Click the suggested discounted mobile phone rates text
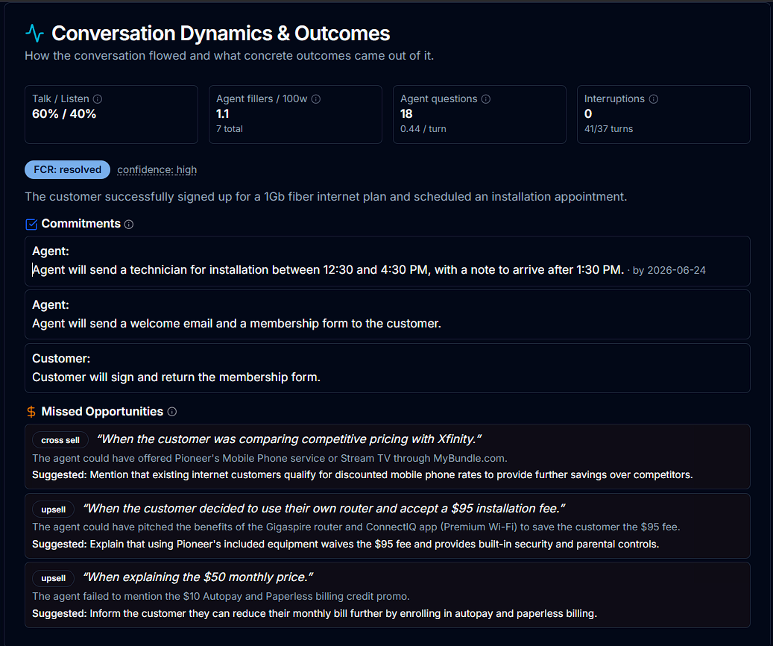The width and height of the screenshot is (773, 646). coord(362,474)
